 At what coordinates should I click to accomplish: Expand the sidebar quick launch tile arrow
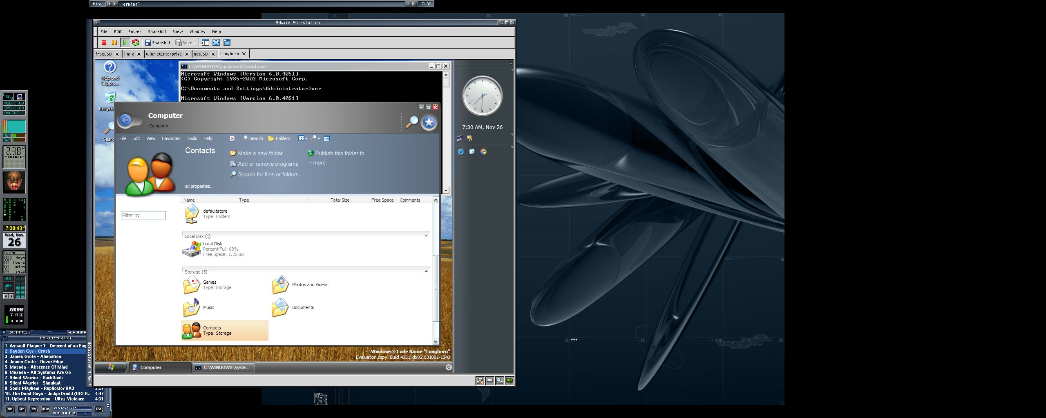512,147
